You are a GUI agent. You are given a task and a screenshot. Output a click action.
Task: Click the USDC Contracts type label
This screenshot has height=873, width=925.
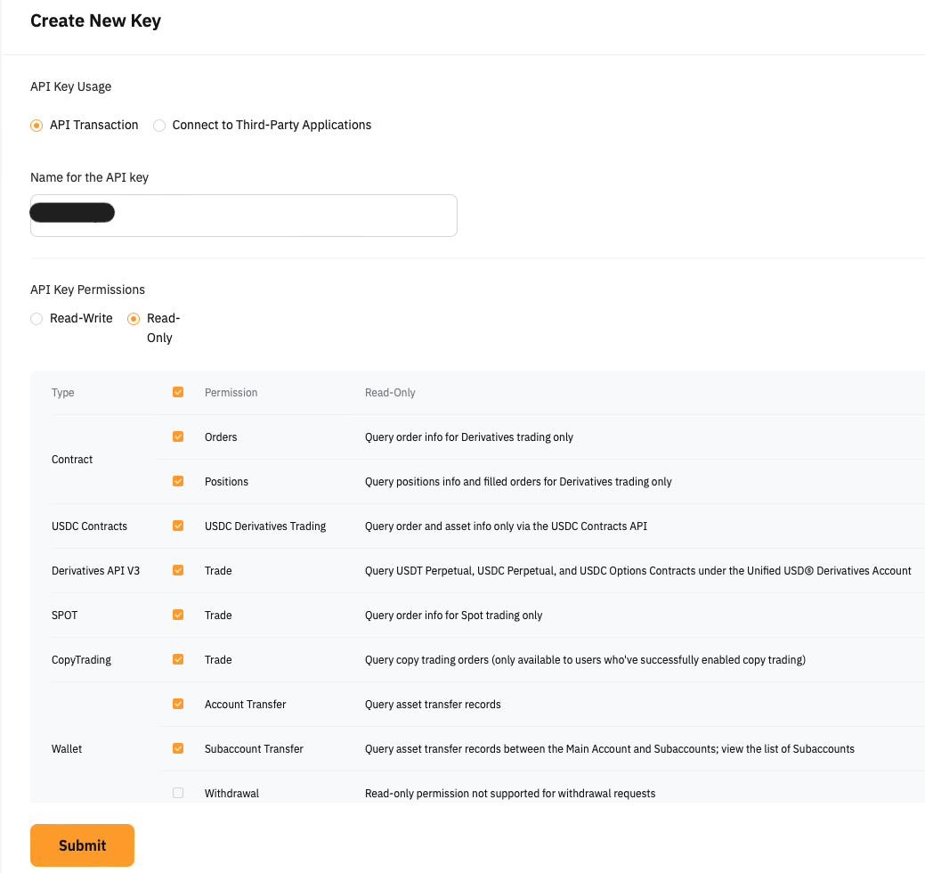(89, 526)
